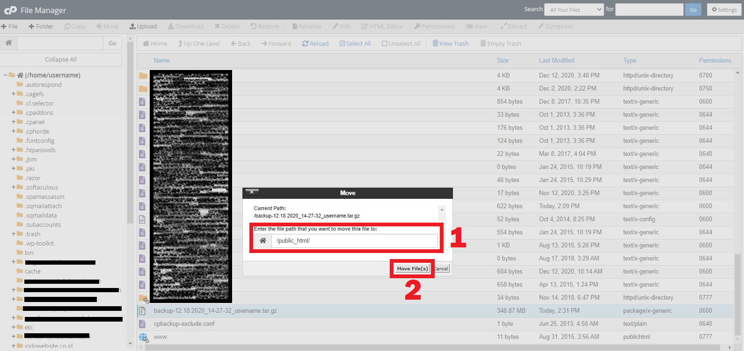Click the Back navigation button
The image size is (744, 351).
[x=241, y=43]
